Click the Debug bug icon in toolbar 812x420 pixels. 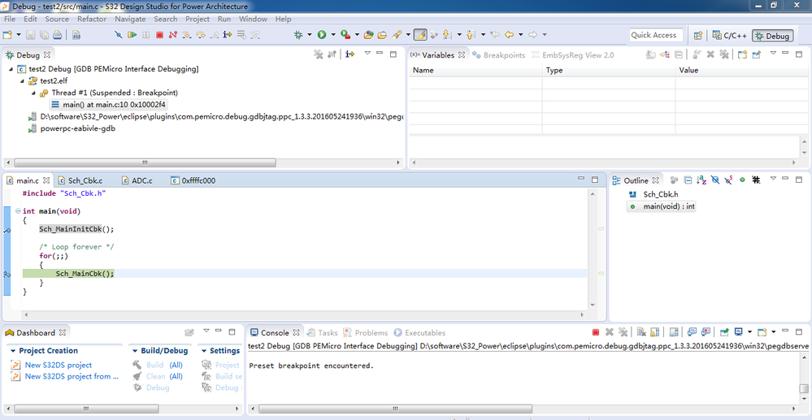[298, 35]
